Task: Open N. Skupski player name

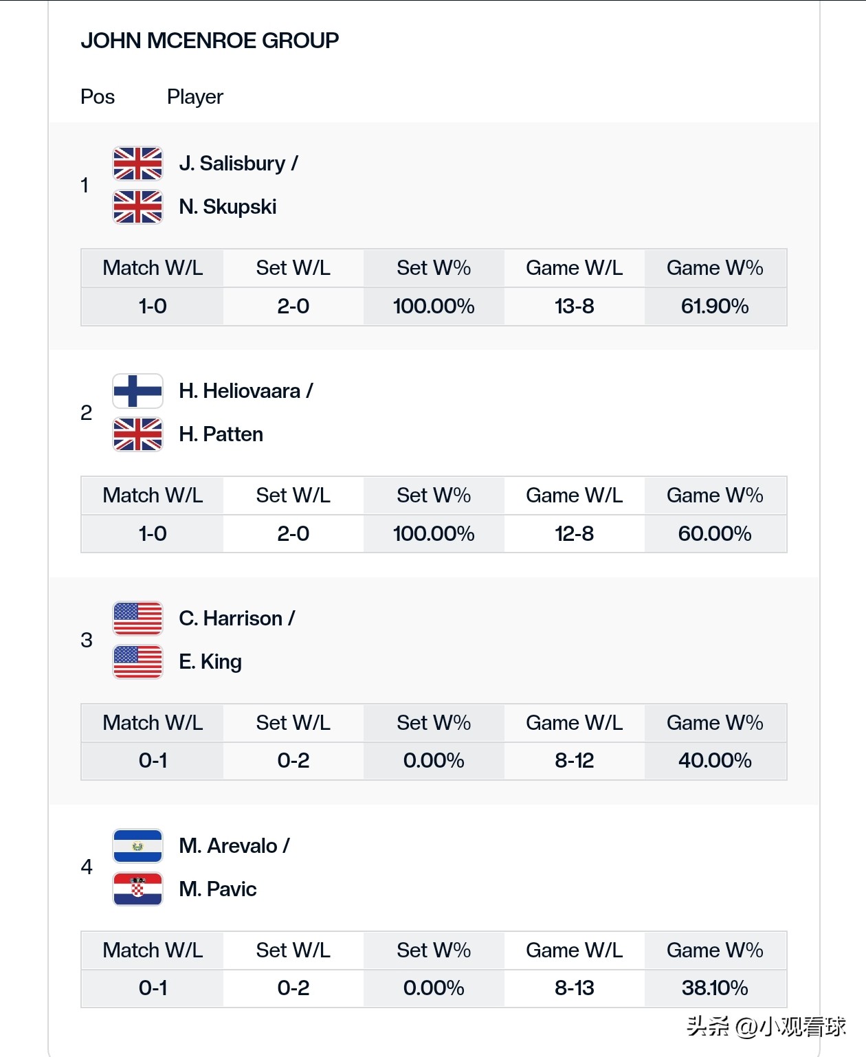Action: (227, 207)
